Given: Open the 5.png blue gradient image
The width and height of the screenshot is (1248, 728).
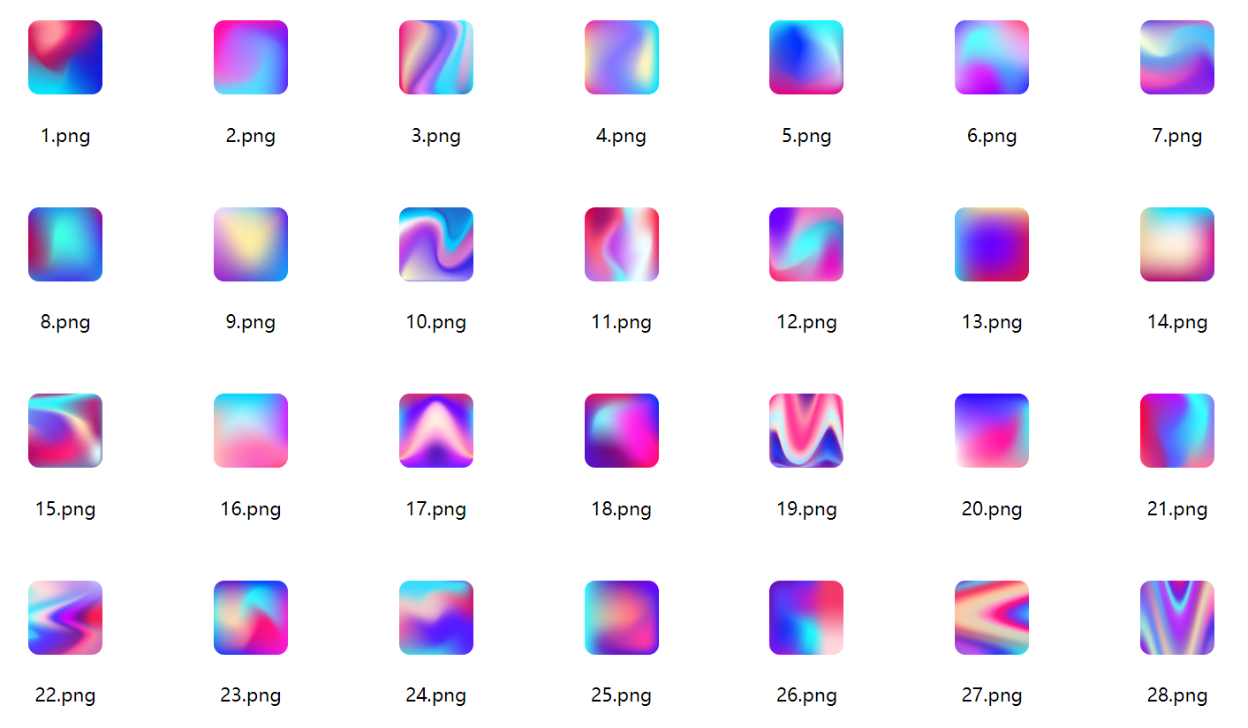Looking at the screenshot, I should click(806, 57).
